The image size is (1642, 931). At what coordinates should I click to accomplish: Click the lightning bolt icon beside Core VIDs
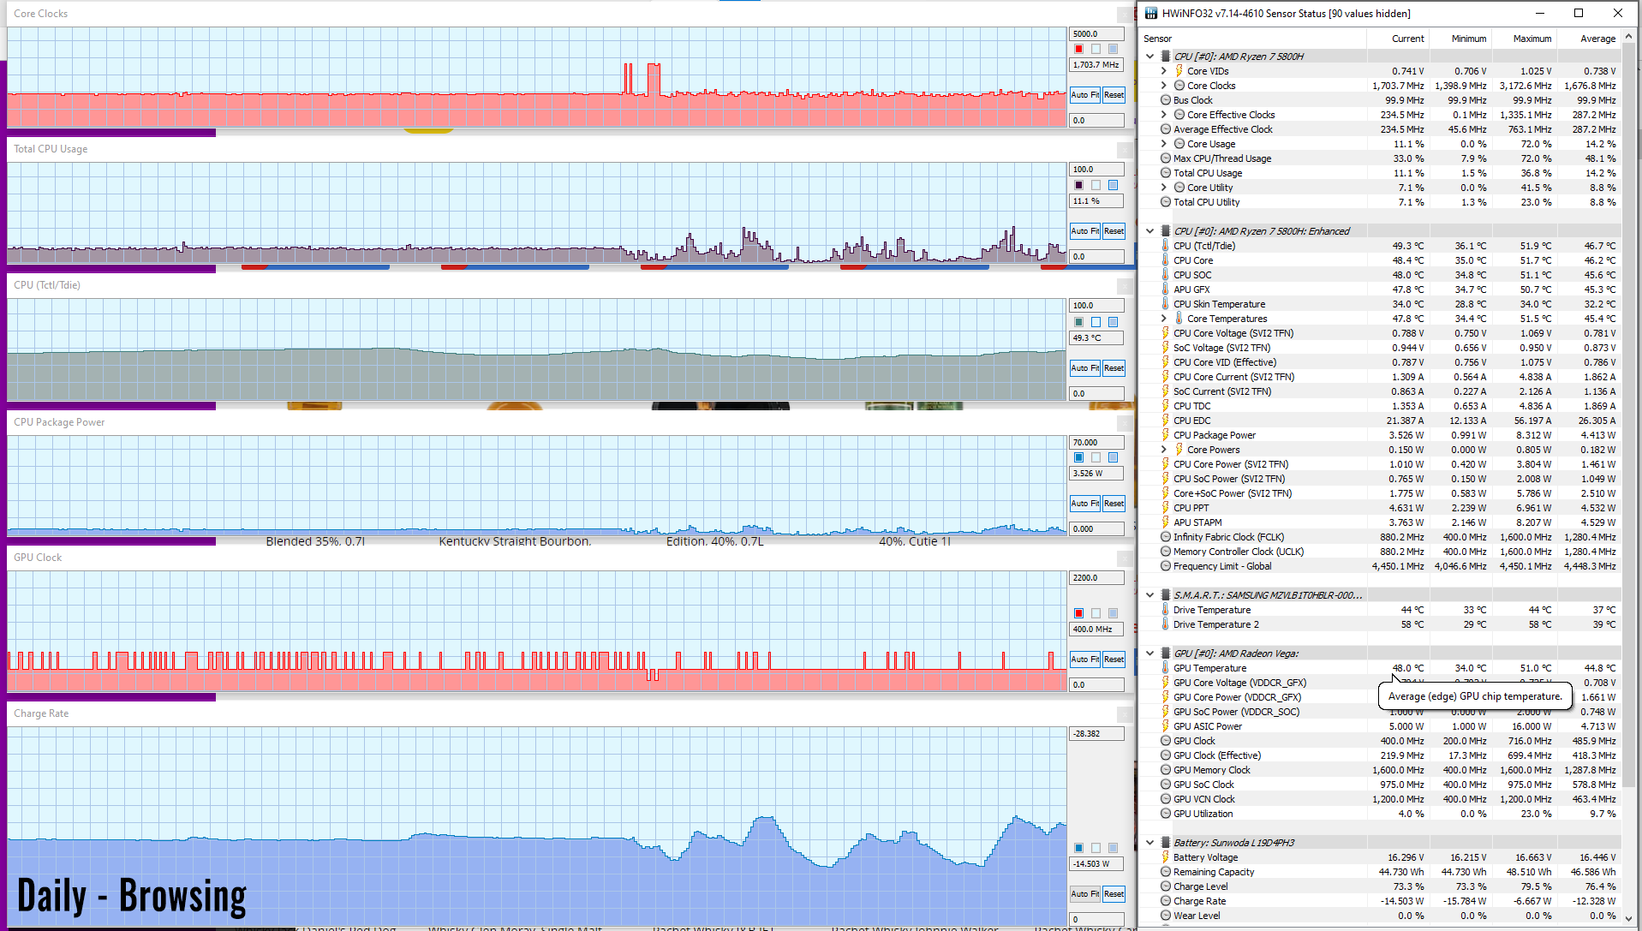1179,71
